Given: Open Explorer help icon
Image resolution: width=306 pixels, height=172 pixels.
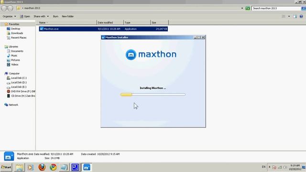Looking at the screenshot, I should [301, 16].
